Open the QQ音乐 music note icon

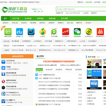tap(43, 32)
